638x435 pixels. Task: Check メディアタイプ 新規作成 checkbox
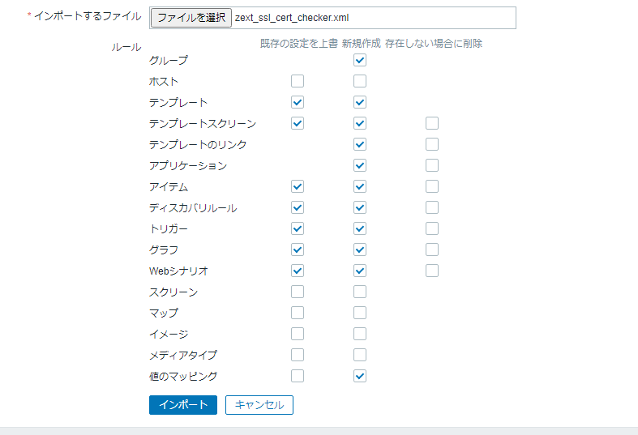360,356
